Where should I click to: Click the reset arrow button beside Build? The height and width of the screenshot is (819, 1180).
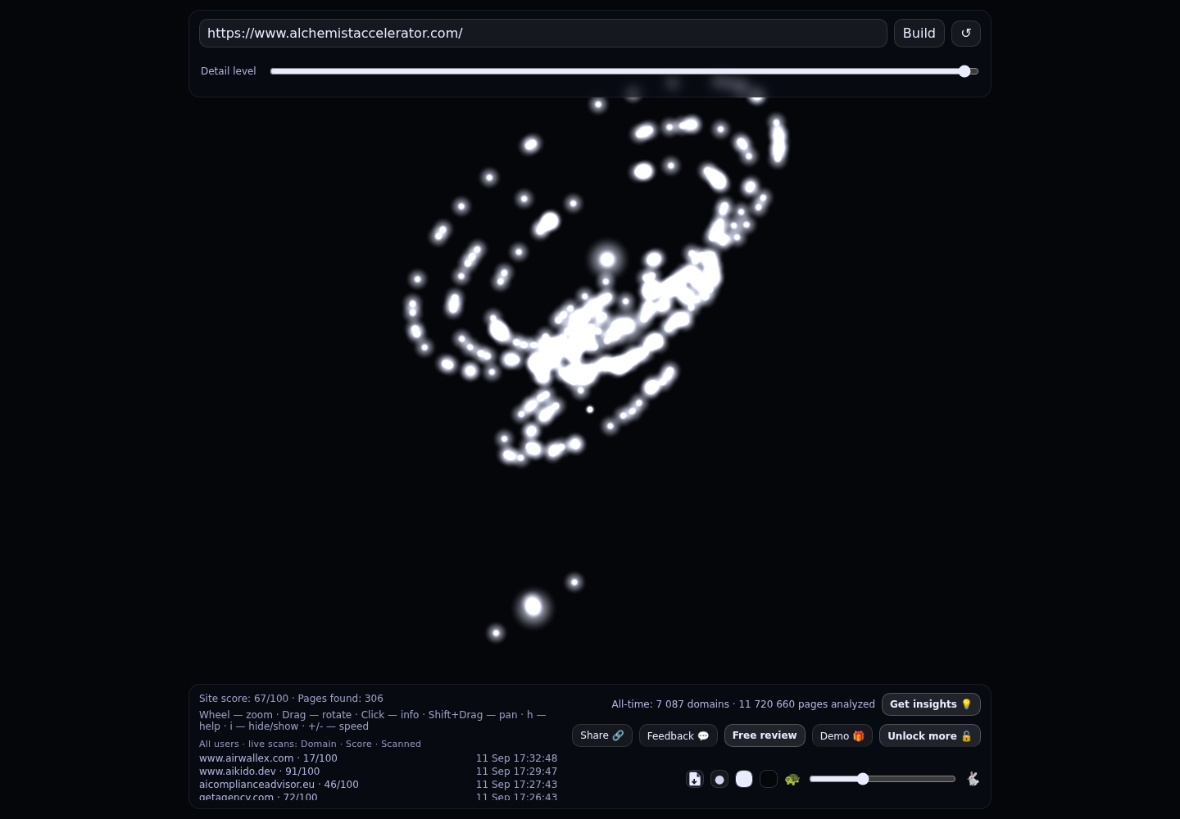[x=966, y=33]
